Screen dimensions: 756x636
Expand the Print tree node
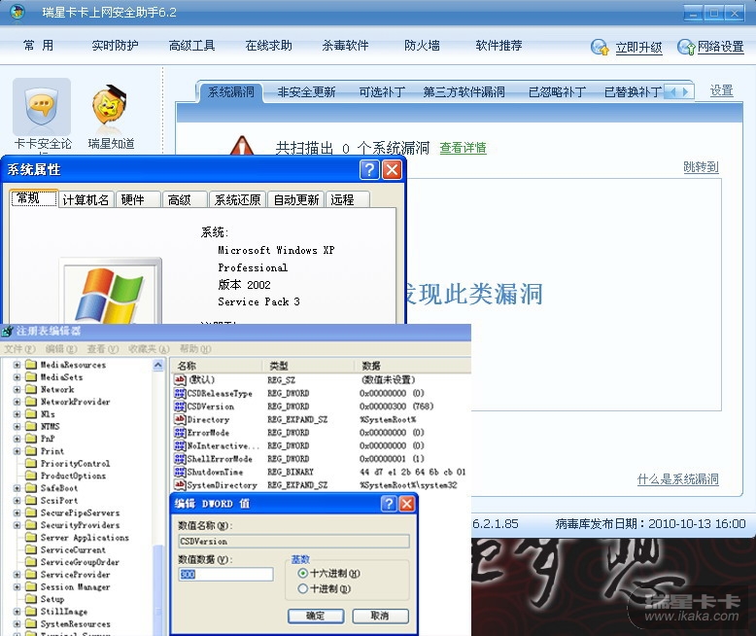17,451
